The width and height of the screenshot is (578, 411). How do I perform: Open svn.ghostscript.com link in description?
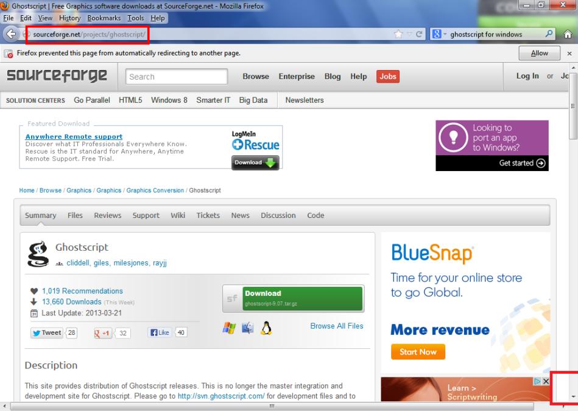(x=221, y=396)
